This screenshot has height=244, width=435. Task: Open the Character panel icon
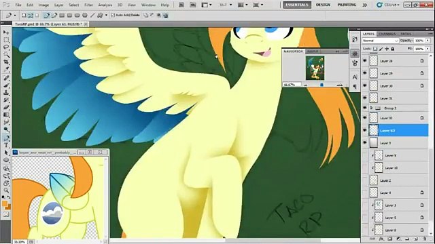pyautogui.click(x=355, y=77)
